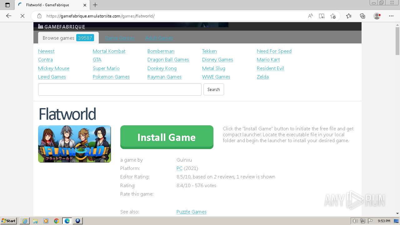400x225 pixels.
Task: Open the Contra link
Action: (x=45, y=60)
